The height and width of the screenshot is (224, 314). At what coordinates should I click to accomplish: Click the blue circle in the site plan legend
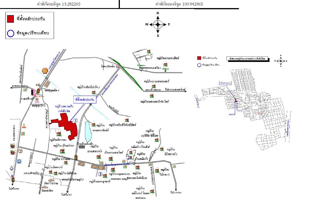pyautogui.click(x=199, y=65)
